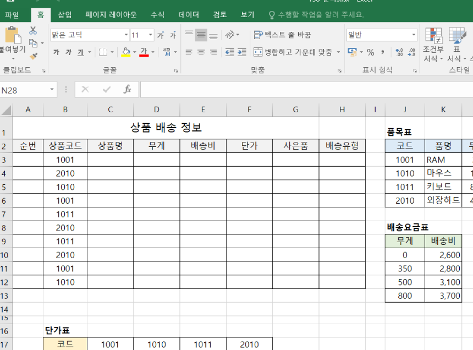Align text to bottom icon
Image resolution: width=473 pixels, height=350 pixels.
pos(213,35)
